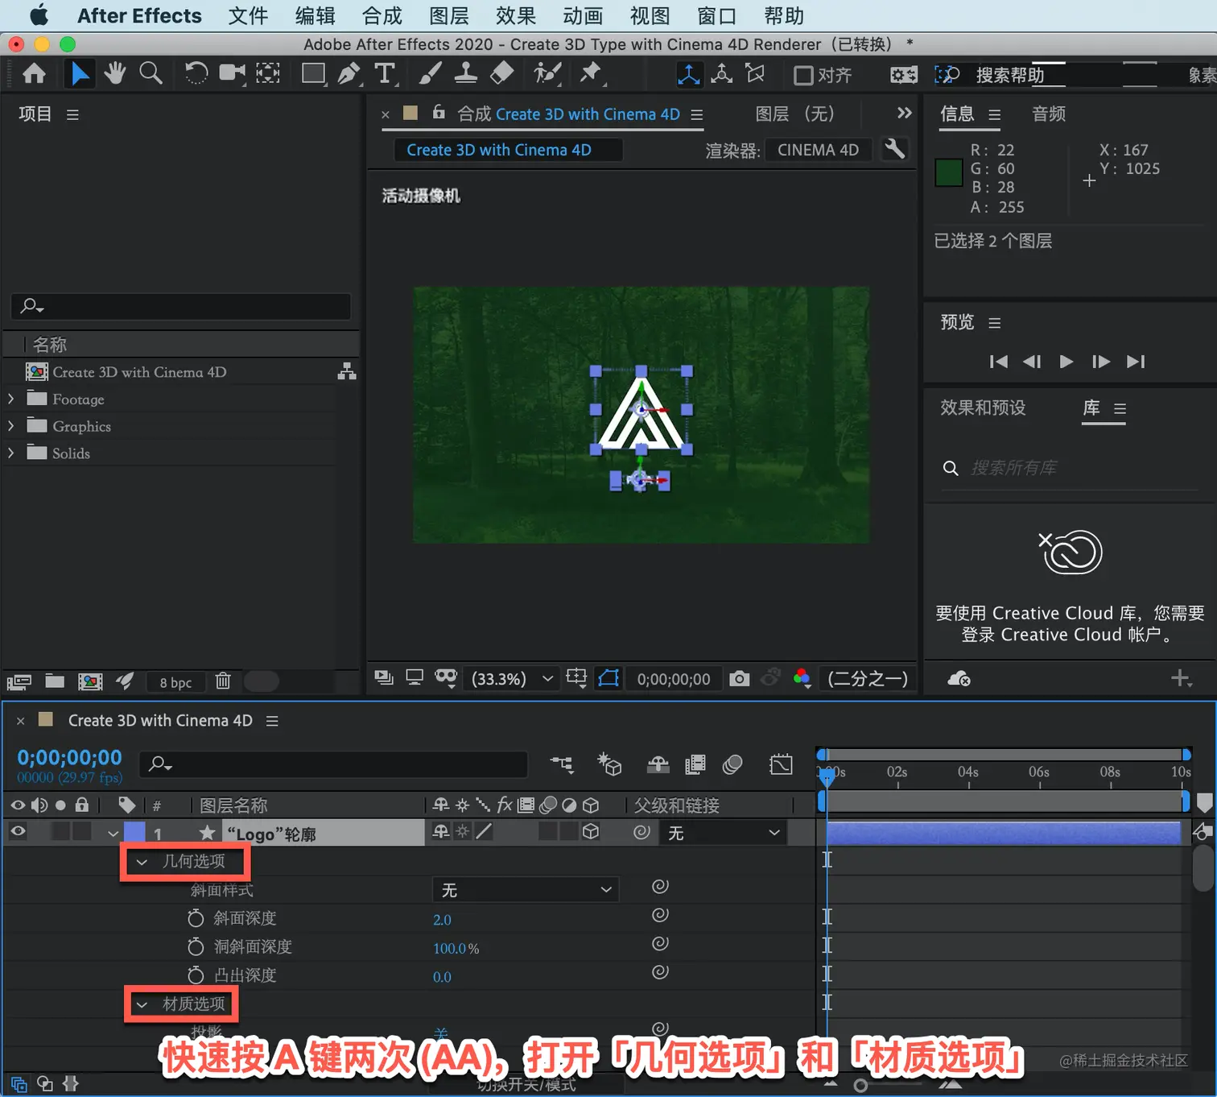Pick the Brush tool
Viewport: 1217px width, 1097px height.
click(x=430, y=73)
